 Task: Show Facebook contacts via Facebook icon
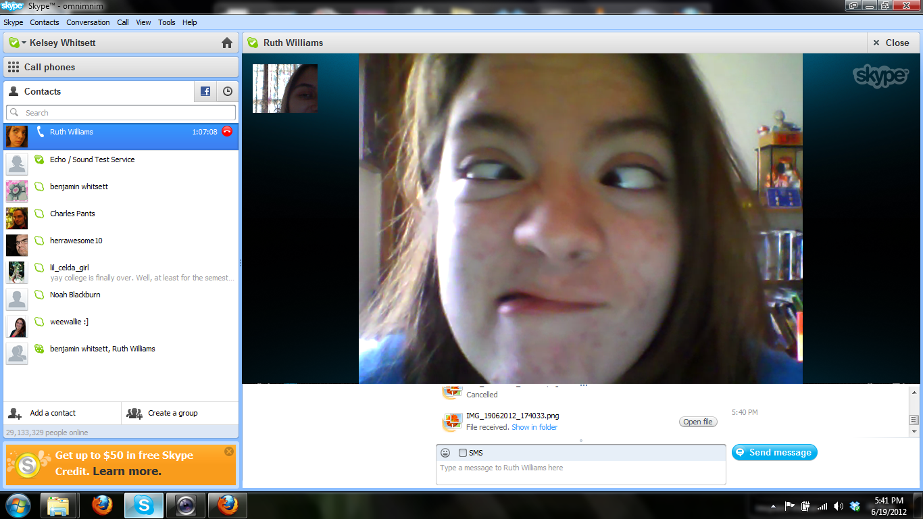[x=205, y=92]
